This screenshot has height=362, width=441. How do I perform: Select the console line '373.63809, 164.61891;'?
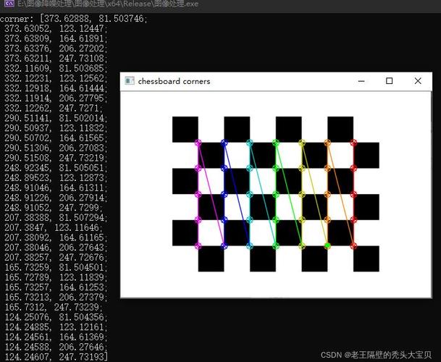pos(56,38)
